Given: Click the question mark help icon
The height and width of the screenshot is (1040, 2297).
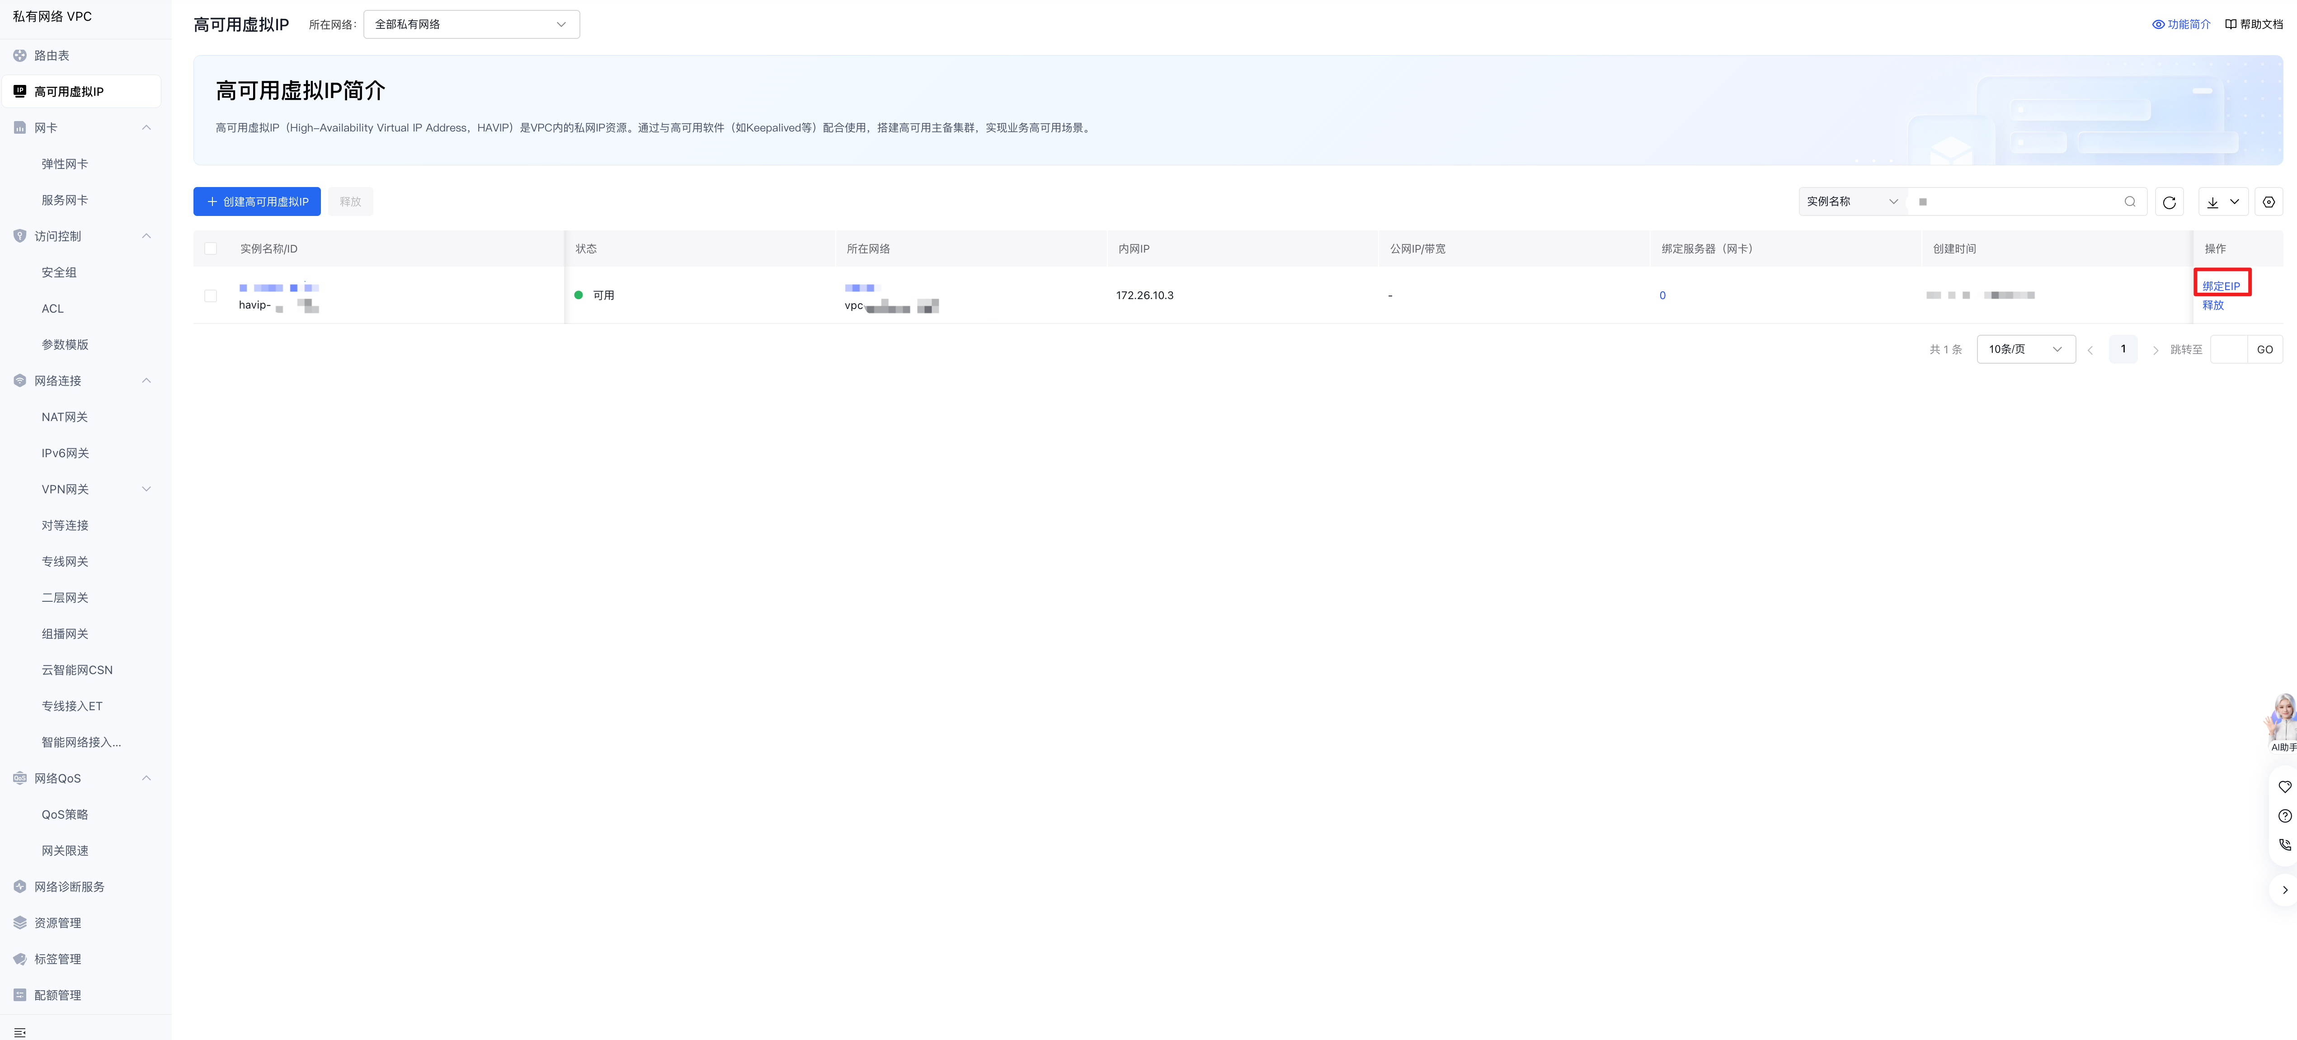Looking at the screenshot, I should [2284, 815].
